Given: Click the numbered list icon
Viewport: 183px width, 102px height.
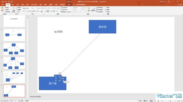Looking at the screenshot, I should (x=49, y=8).
